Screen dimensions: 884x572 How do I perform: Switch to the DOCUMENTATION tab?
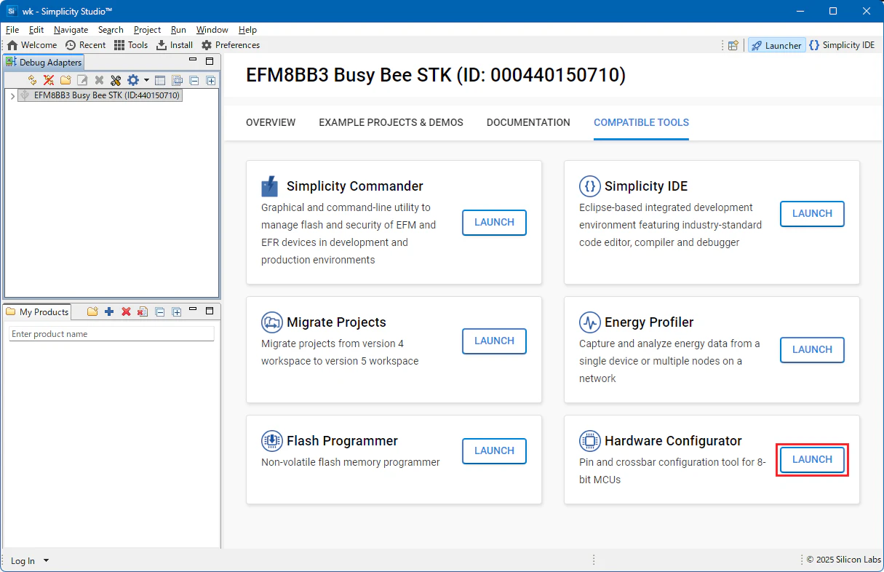[x=528, y=122]
